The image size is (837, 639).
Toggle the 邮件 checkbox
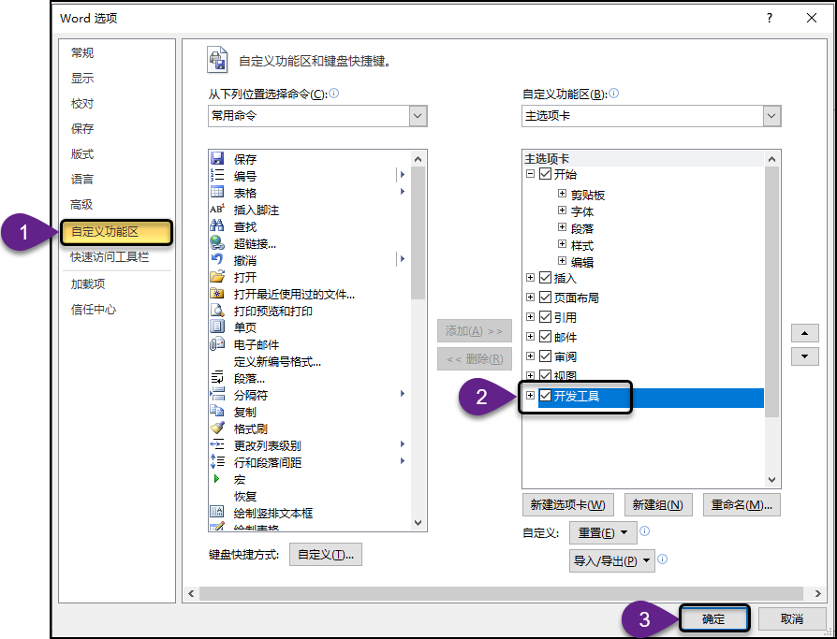tap(545, 337)
